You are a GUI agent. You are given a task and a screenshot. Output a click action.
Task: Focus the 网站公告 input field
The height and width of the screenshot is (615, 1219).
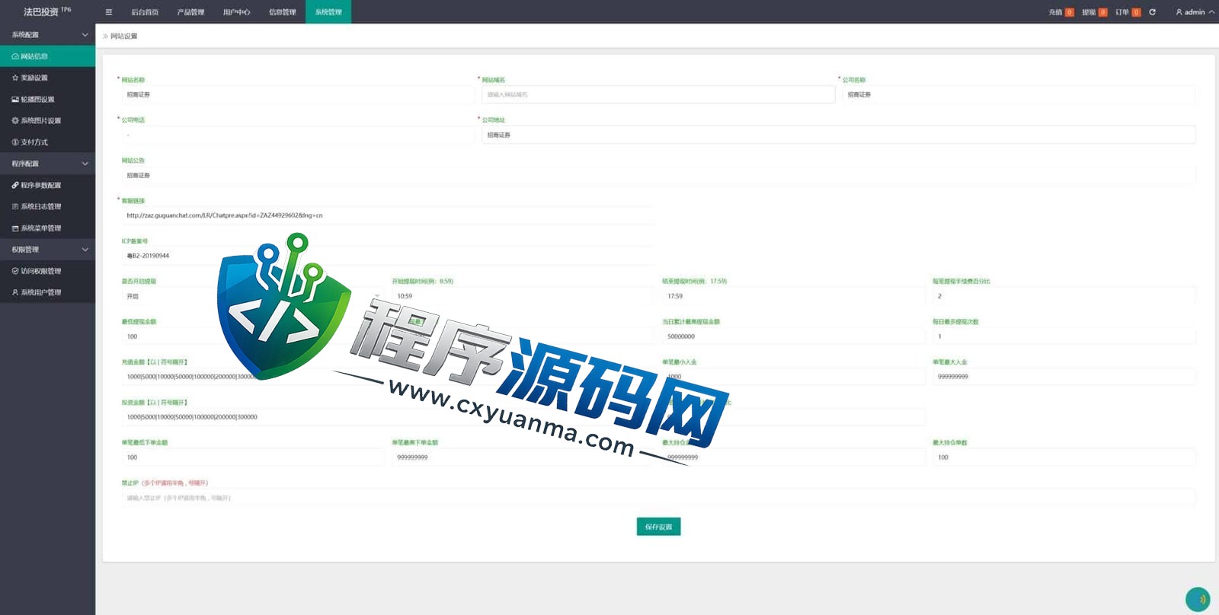658,175
